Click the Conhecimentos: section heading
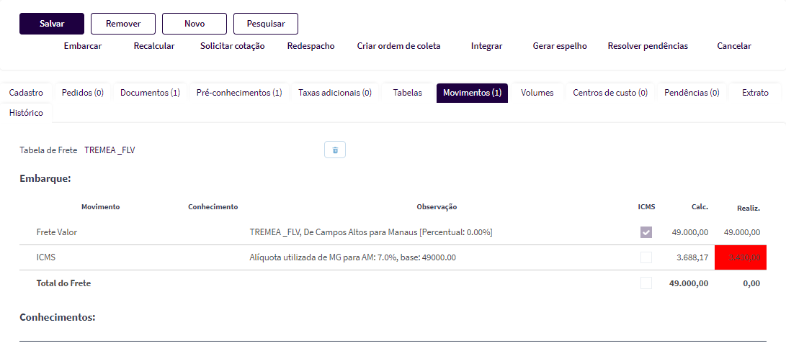786x343 pixels. click(x=58, y=317)
